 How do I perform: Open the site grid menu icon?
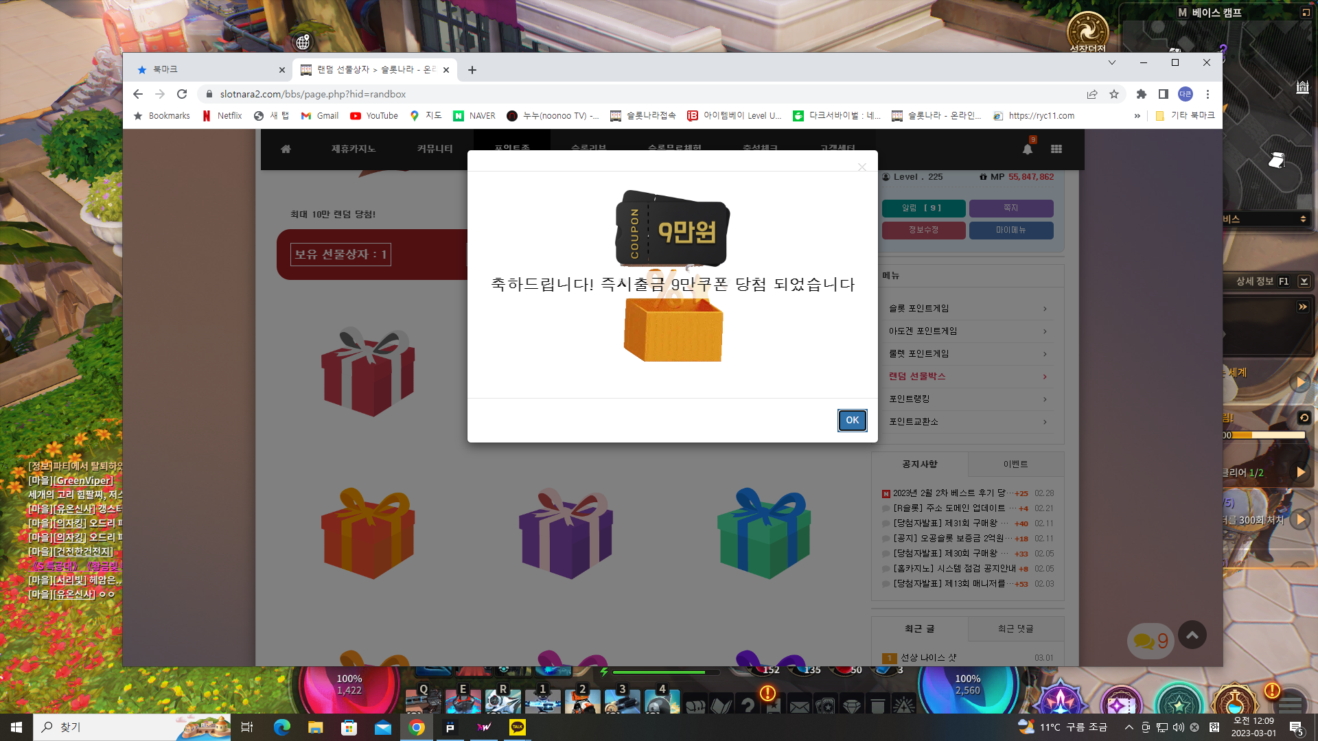1056,149
